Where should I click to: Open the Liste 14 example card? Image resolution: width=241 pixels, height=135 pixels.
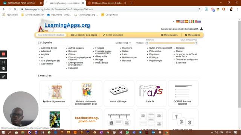point(151,93)
